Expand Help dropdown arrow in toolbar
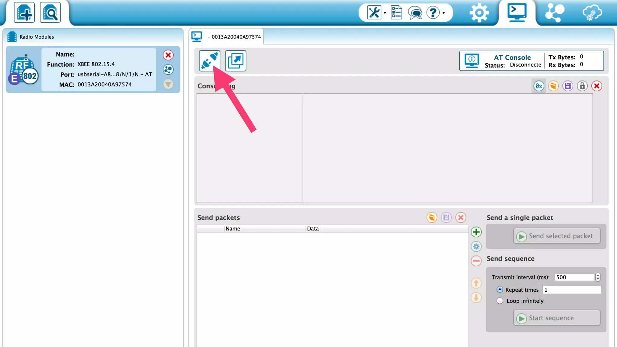617x347 pixels. click(x=443, y=13)
